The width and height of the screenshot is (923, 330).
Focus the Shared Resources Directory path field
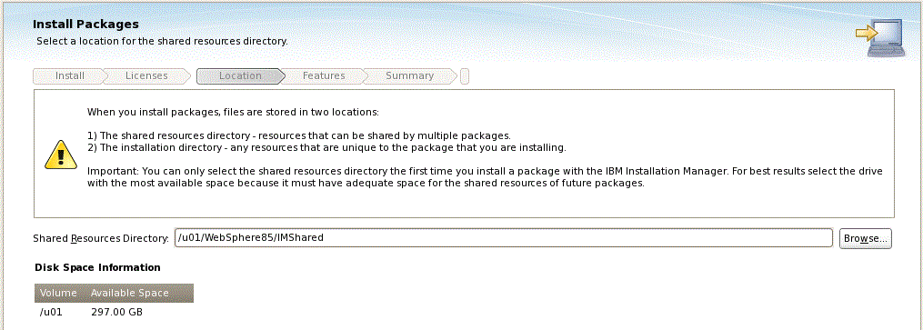click(504, 238)
